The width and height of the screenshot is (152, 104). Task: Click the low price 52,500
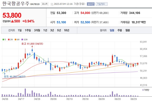pyautogui.click(x=85, y=22)
